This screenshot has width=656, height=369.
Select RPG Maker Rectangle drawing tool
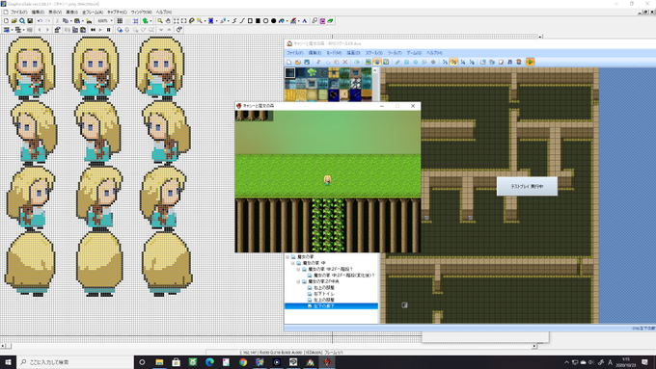coord(406,62)
